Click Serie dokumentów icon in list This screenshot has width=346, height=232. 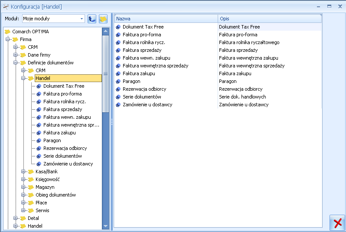(x=118, y=97)
